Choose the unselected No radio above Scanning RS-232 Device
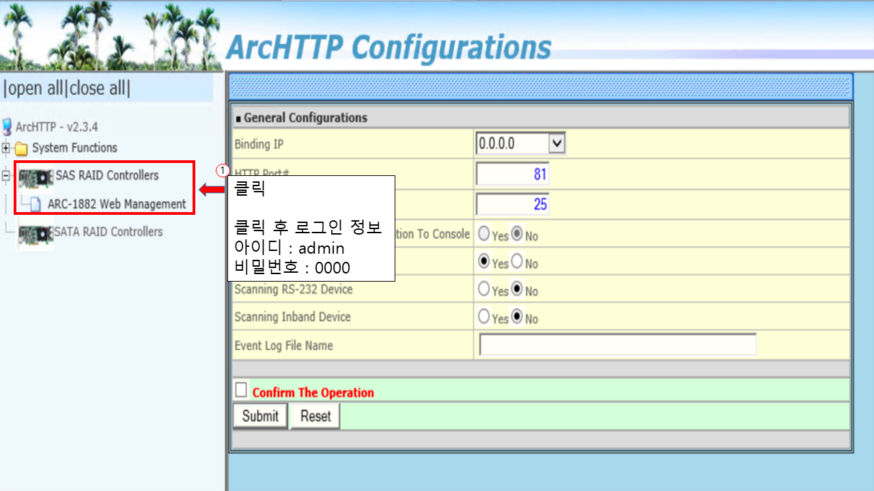 517,261
